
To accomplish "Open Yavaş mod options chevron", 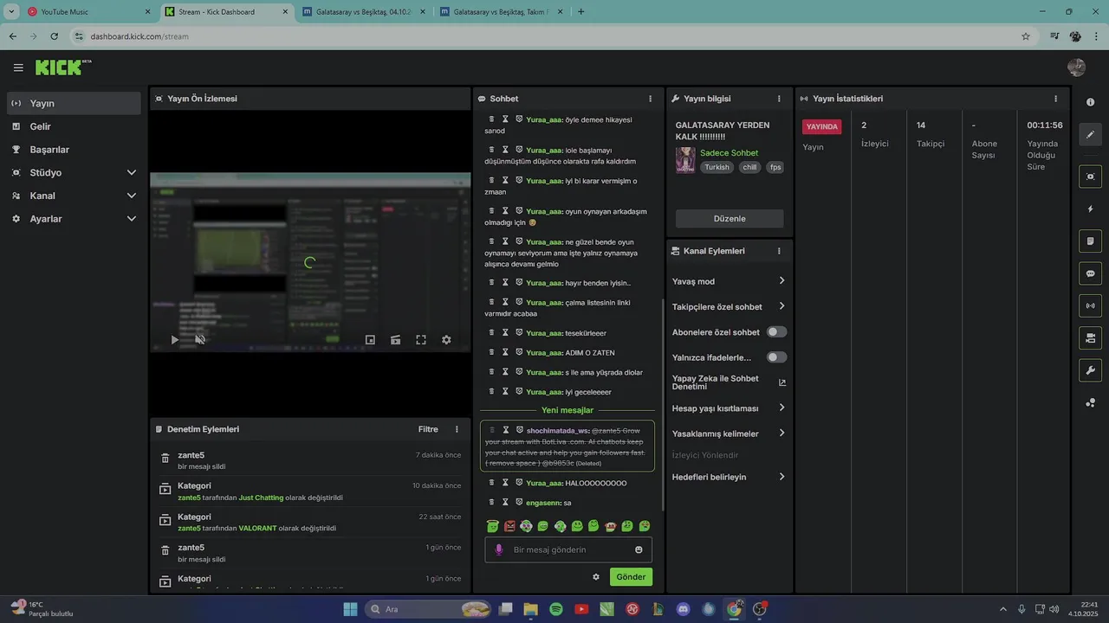I will pos(781,281).
